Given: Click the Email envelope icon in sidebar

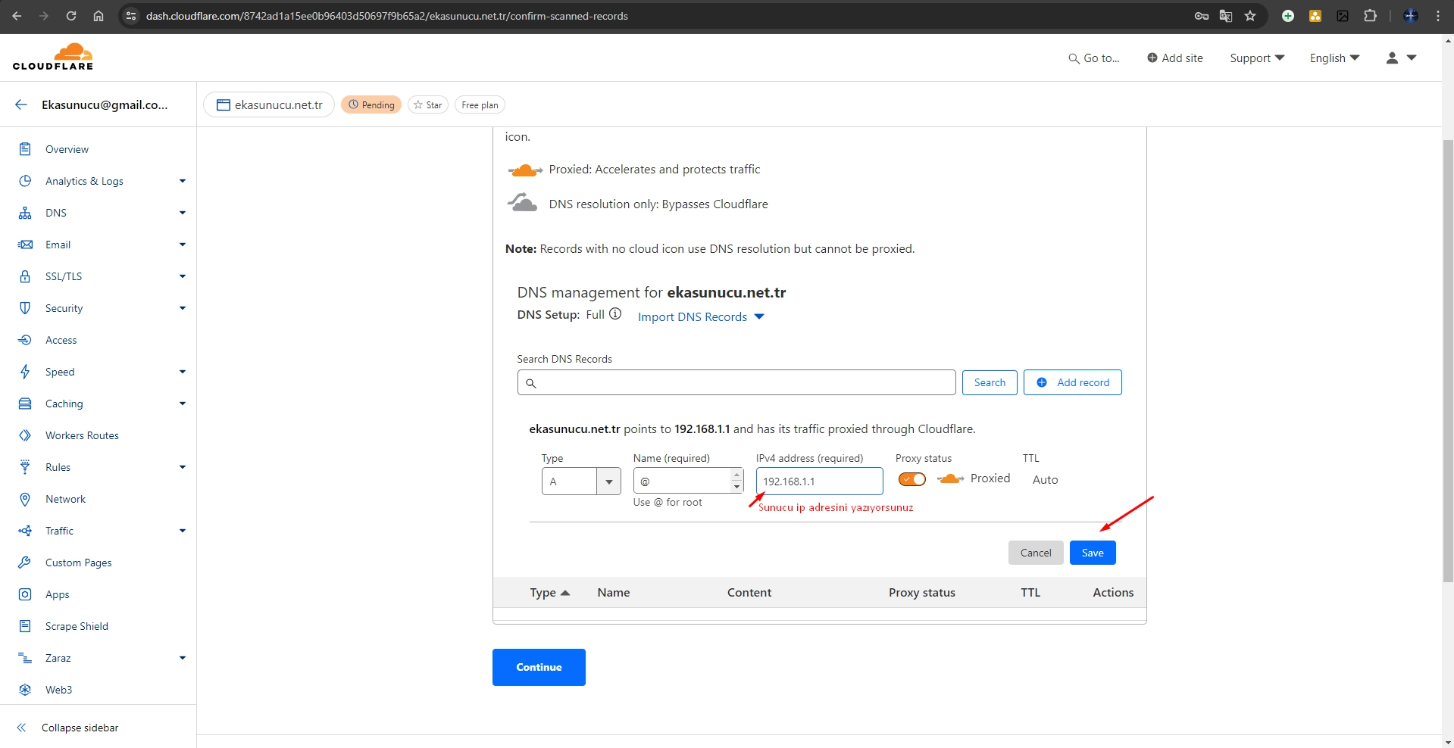Looking at the screenshot, I should pyautogui.click(x=25, y=245).
